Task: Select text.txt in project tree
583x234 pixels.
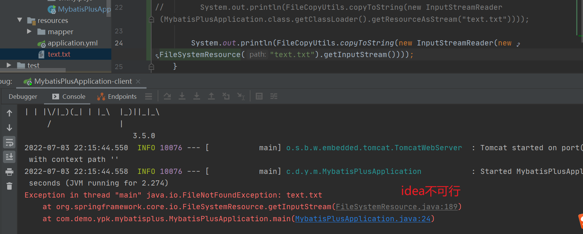Action: pos(59,54)
